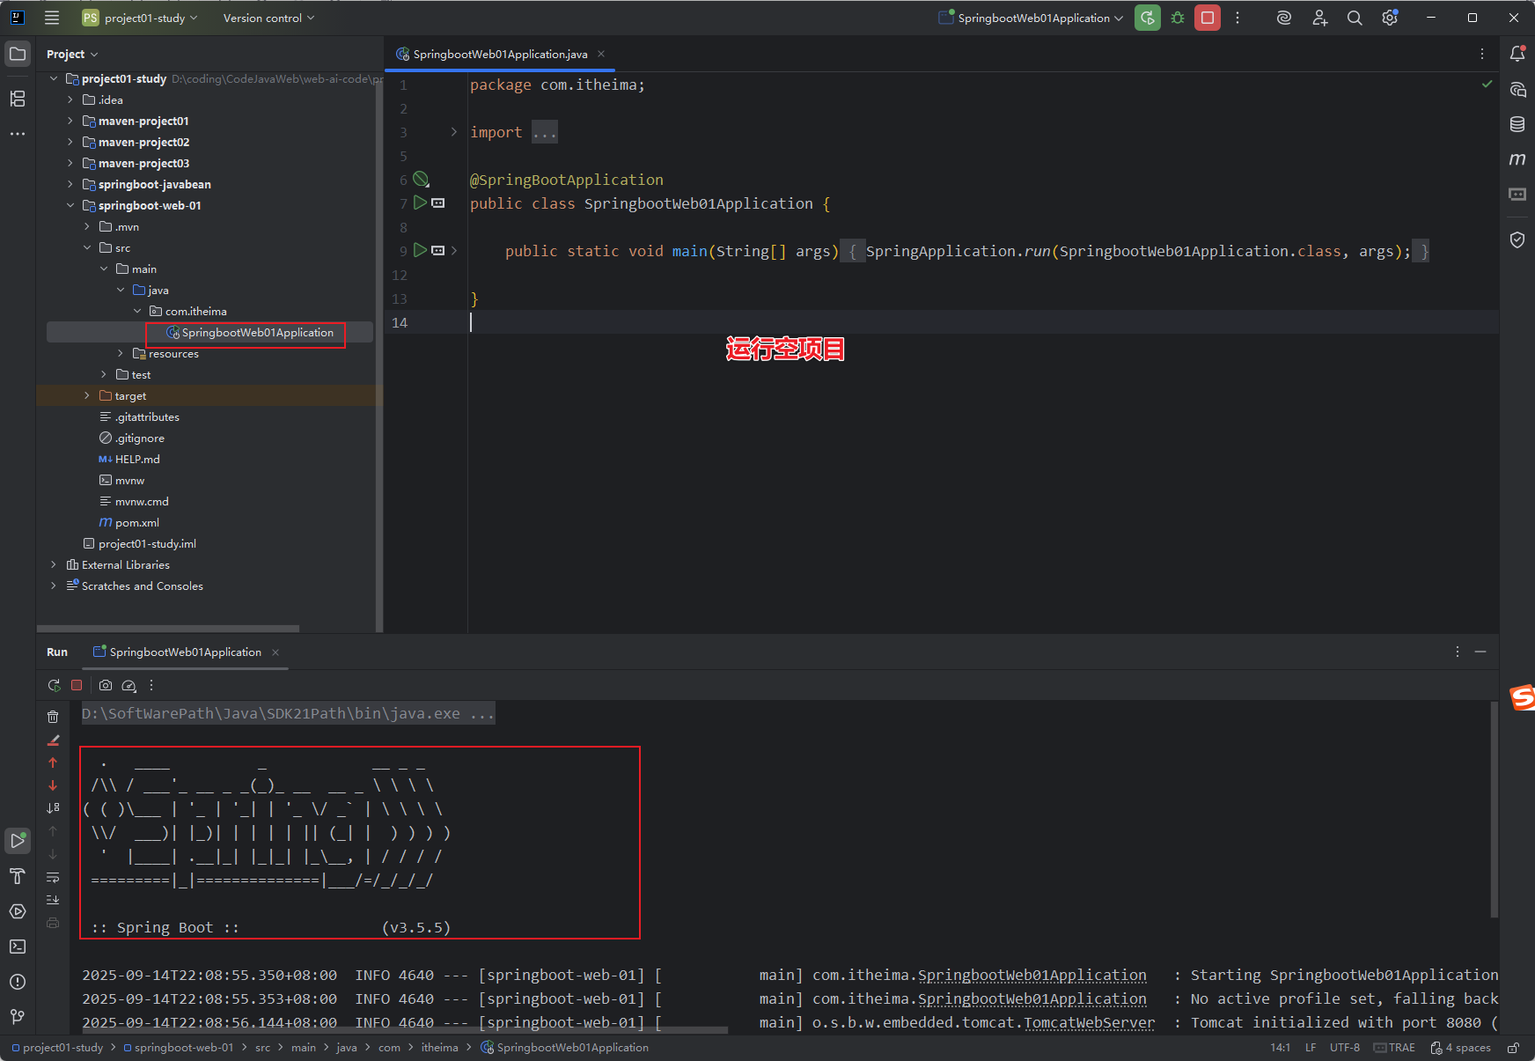Open the Services tool window icon
The image size is (1535, 1061).
pos(18,911)
